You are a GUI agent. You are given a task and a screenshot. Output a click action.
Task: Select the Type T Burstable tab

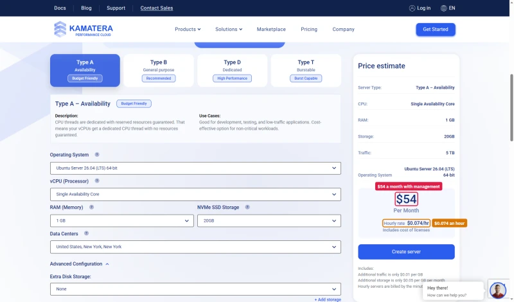306,70
